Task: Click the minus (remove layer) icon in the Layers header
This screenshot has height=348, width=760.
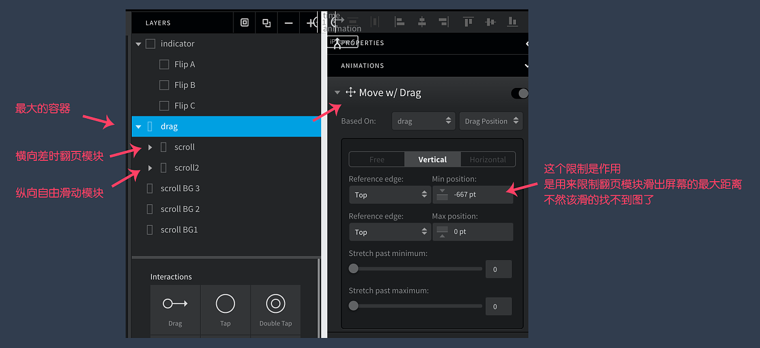Action: (x=289, y=23)
